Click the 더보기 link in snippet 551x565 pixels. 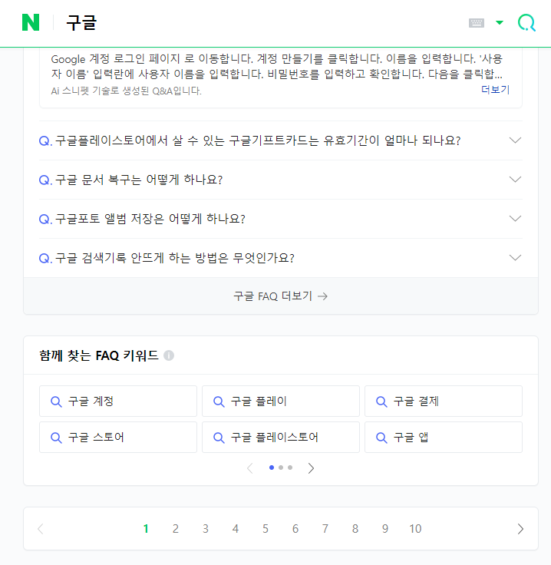[x=495, y=89]
